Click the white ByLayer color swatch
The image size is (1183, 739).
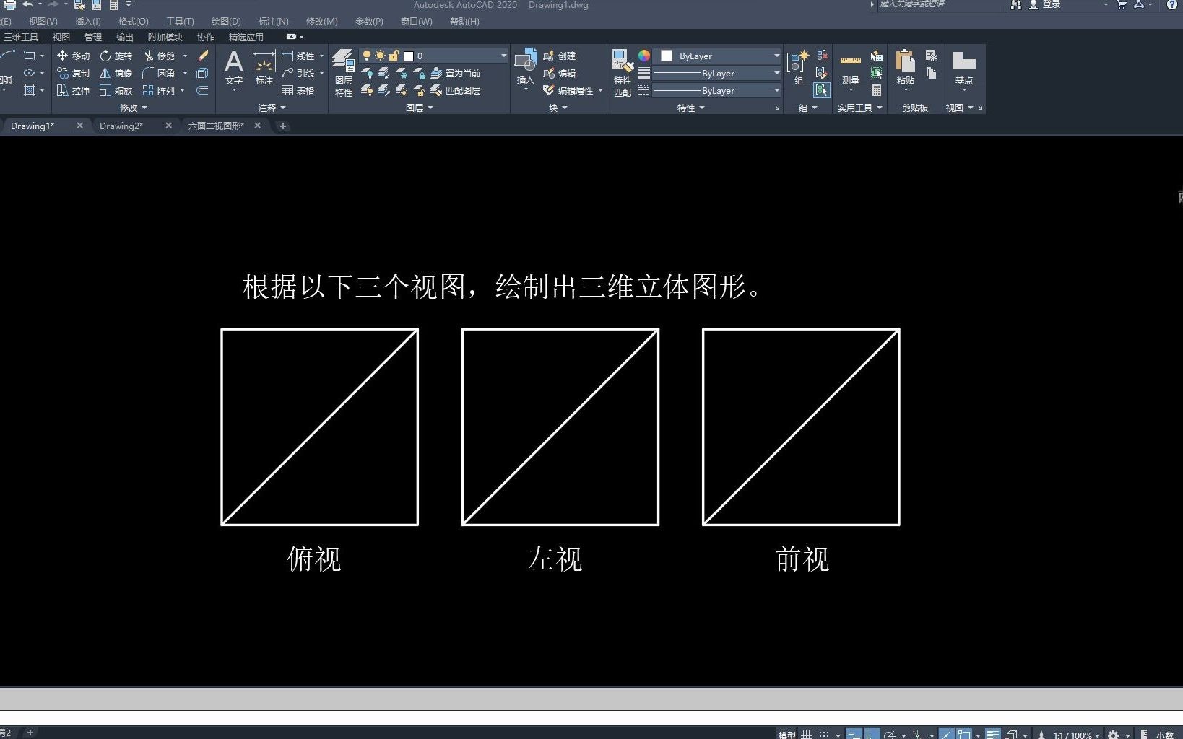tap(667, 56)
